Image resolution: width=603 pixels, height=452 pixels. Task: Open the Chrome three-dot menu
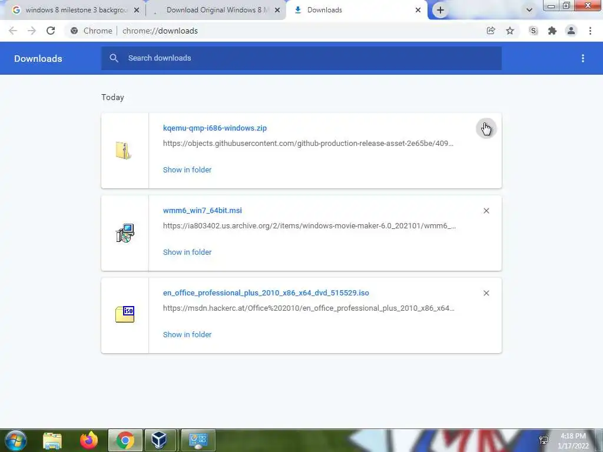(590, 31)
